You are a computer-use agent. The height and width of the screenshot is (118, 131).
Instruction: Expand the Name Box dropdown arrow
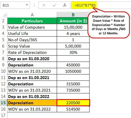27,5
